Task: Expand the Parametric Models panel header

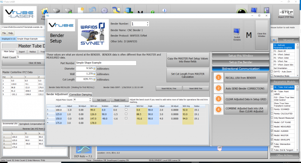Action: click(x=285, y=81)
